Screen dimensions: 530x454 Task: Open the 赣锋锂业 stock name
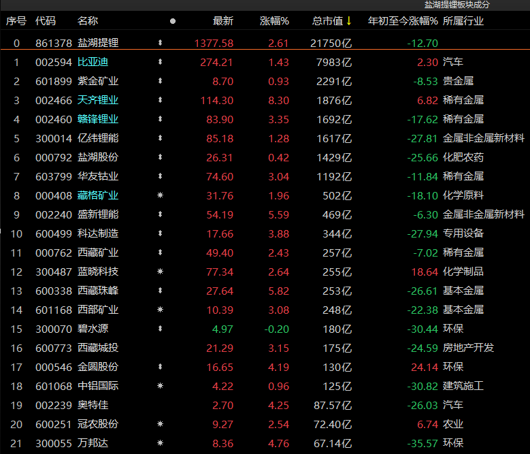(x=98, y=119)
